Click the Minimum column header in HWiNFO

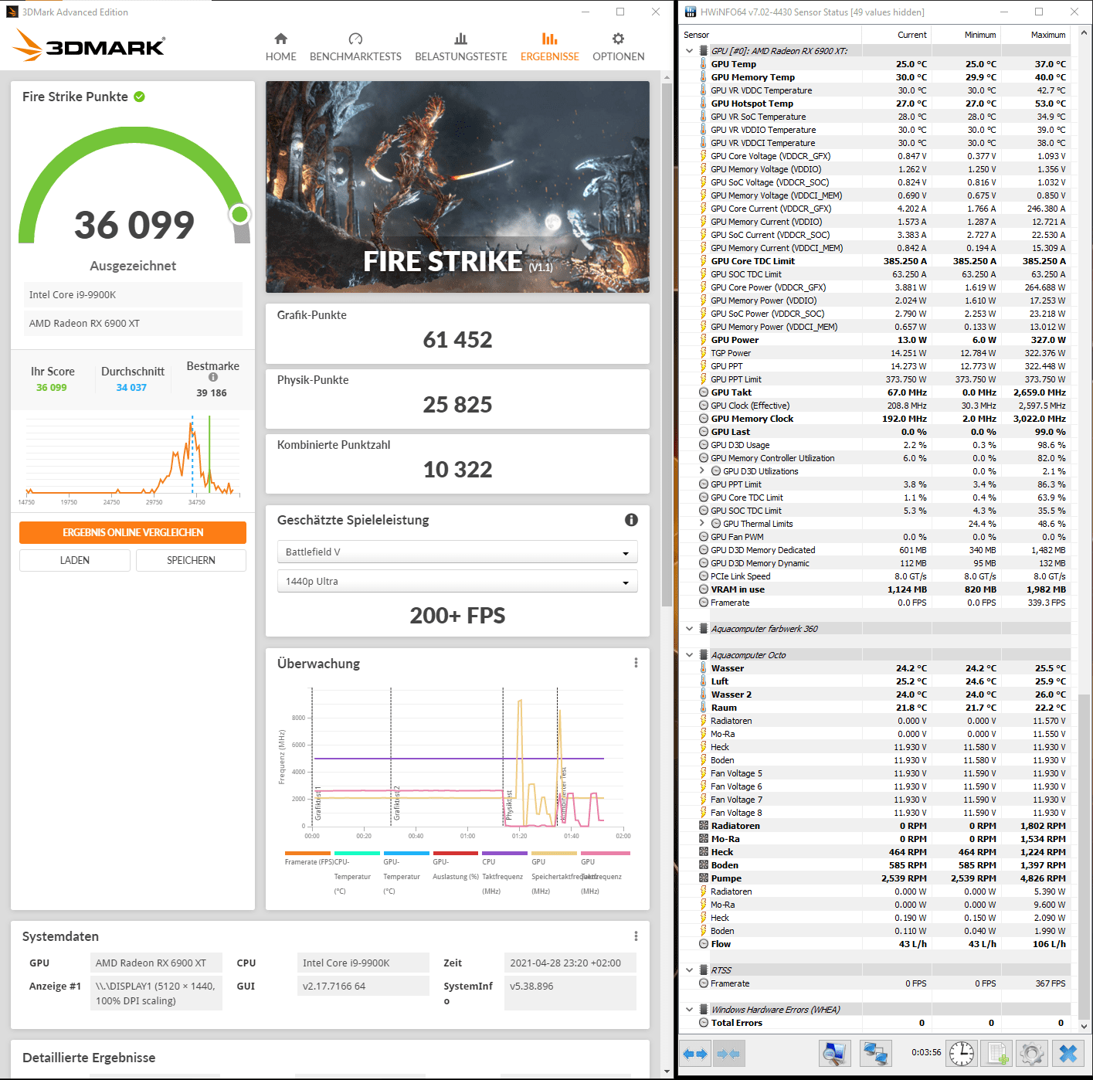pyautogui.click(x=966, y=35)
